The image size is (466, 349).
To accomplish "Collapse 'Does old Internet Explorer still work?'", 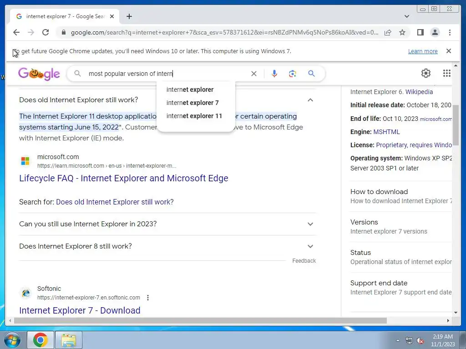I will point(167,100).
